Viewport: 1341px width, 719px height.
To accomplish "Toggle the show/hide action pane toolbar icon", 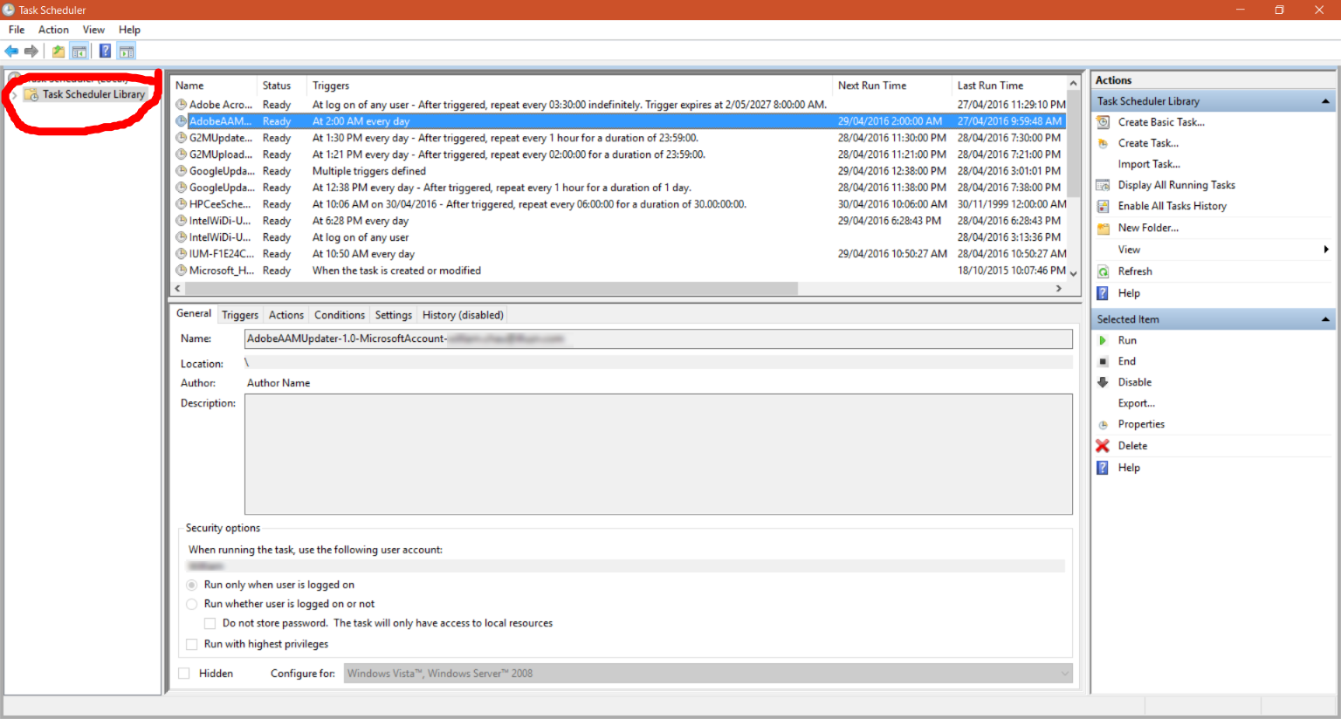I will (x=127, y=51).
